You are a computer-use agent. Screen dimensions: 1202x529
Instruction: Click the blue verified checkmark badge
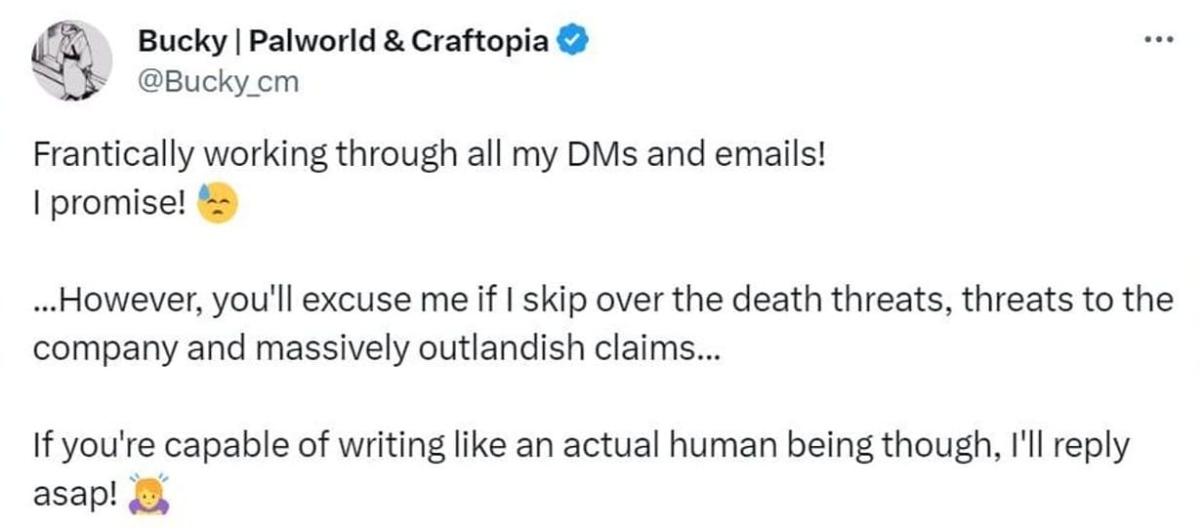pyautogui.click(x=570, y=41)
